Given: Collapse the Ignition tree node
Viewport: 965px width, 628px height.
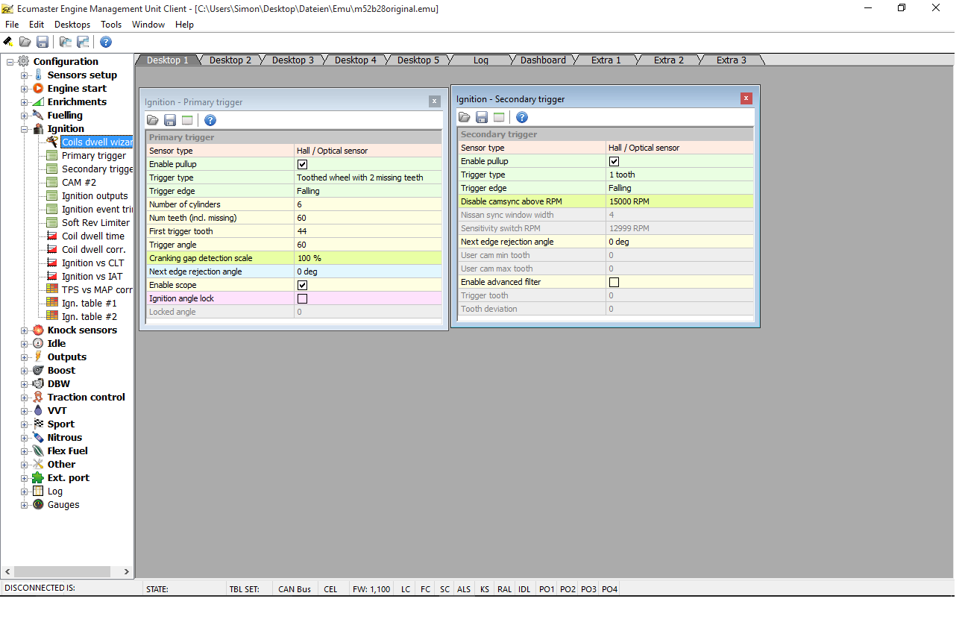Looking at the screenshot, I should click(x=25, y=129).
